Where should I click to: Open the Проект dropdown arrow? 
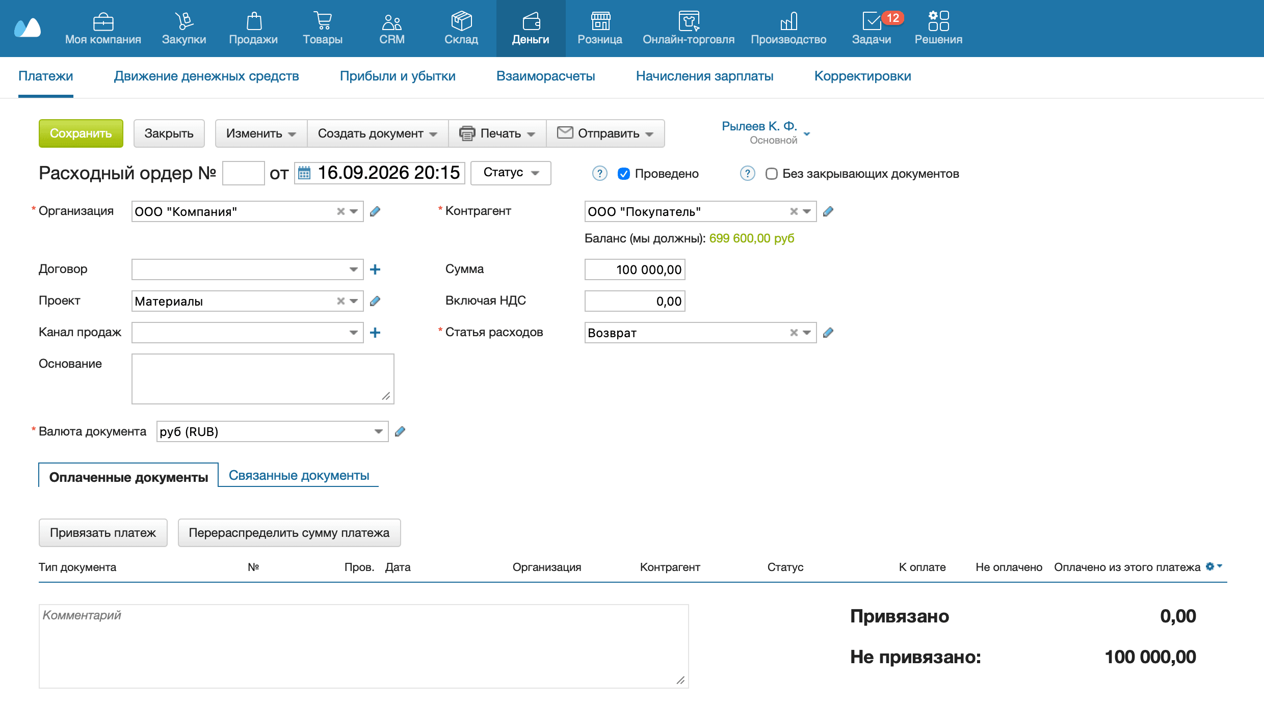[x=354, y=301]
